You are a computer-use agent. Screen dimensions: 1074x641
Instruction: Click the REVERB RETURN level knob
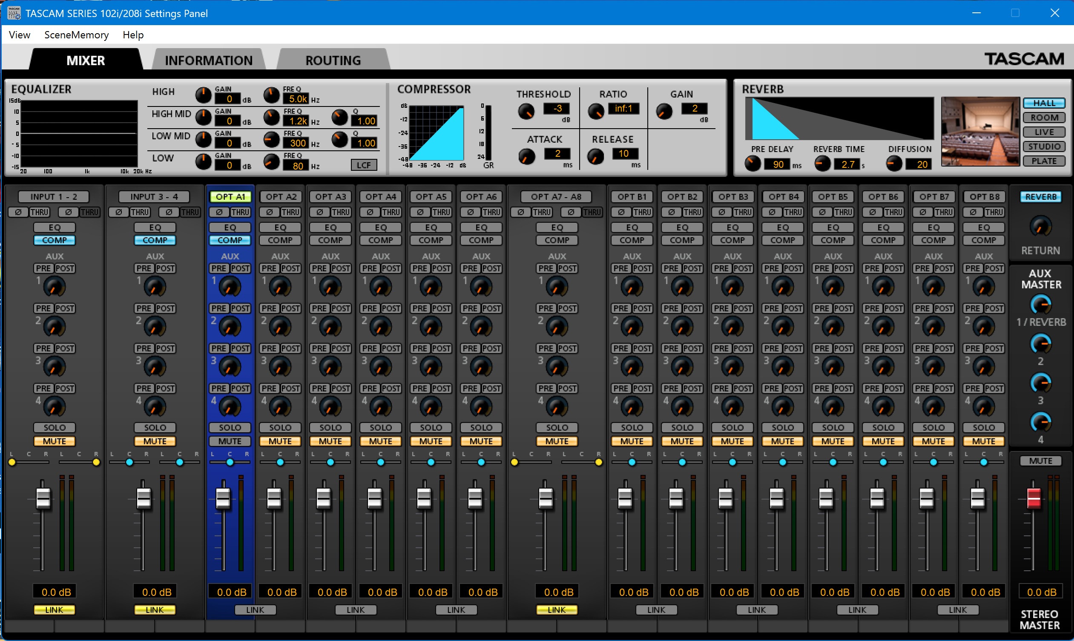(1040, 226)
